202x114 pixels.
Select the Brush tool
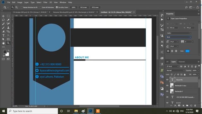3,28
